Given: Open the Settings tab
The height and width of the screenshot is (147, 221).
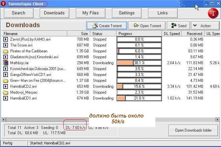Looking at the screenshot, I should pos(126,13).
